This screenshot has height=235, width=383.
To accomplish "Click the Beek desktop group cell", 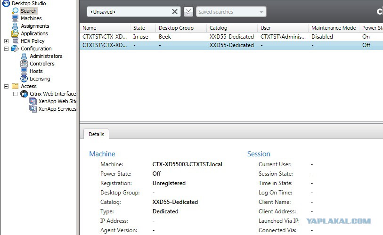I will (x=165, y=37).
